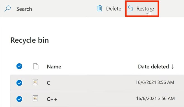Select the C row by its deletion date
The image size is (184, 107).
155,82
